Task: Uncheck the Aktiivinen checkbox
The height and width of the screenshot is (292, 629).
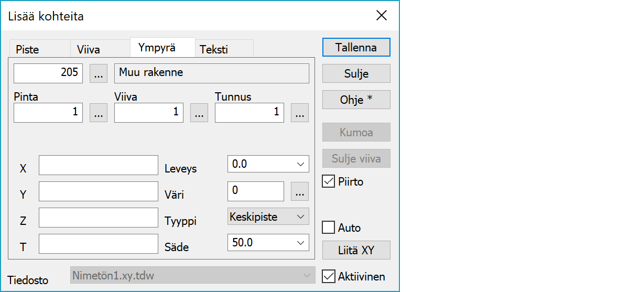Action: click(x=329, y=276)
